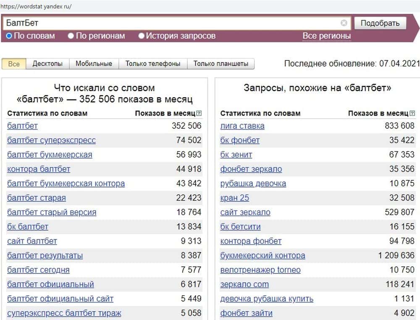420x320 pixels.
Task: Switch to the 'Только телефоны' tab
Action: point(153,64)
